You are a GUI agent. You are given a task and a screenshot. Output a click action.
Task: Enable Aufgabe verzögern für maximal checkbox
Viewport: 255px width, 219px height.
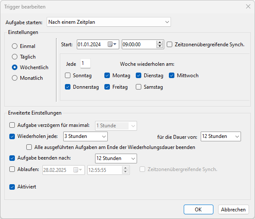pyautogui.click(x=12, y=125)
